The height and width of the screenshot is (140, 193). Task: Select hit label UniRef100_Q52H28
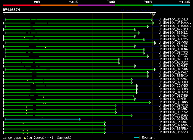(x=173, y=119)
